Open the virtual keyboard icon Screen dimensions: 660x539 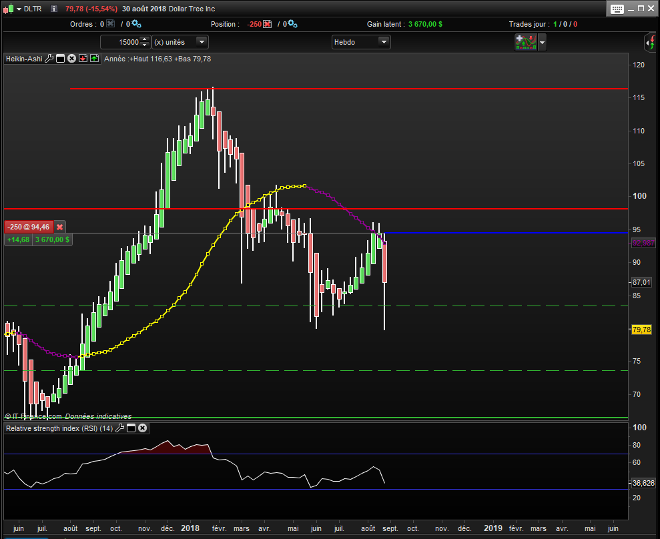coord(617,9)
